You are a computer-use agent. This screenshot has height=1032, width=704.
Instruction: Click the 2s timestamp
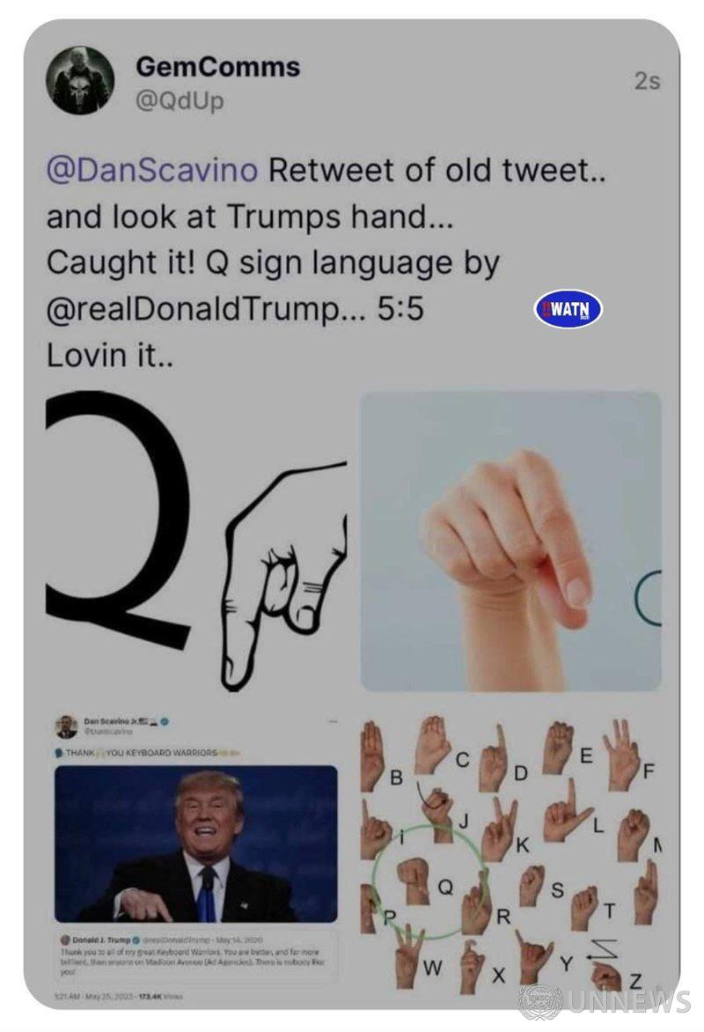coord(647,81)
